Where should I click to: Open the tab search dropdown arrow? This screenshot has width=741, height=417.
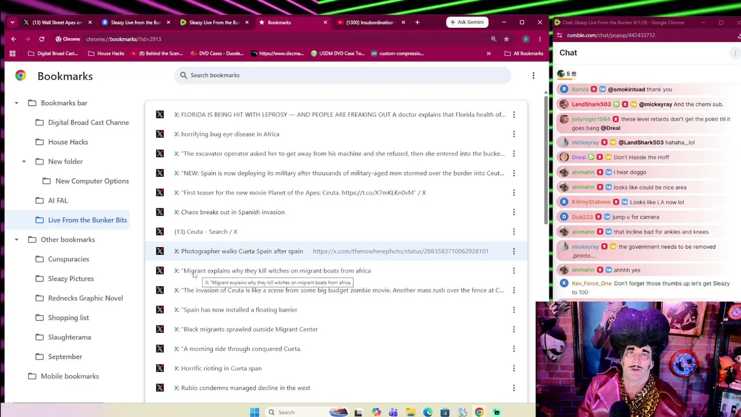click(x=12, y=23)
